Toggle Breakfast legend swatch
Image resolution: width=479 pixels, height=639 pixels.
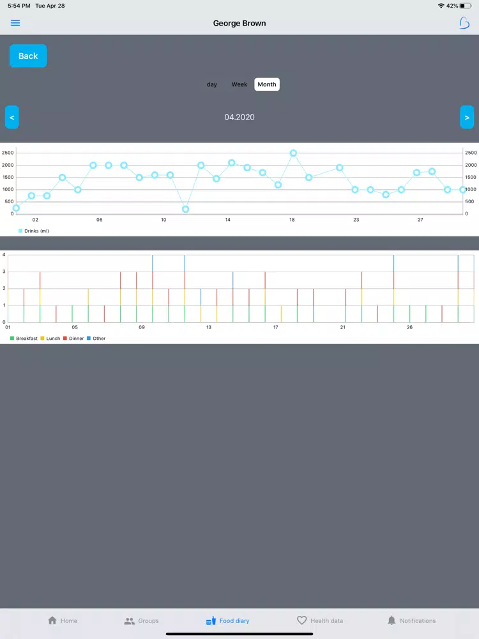pyautogui.click(x=12, y=338)
